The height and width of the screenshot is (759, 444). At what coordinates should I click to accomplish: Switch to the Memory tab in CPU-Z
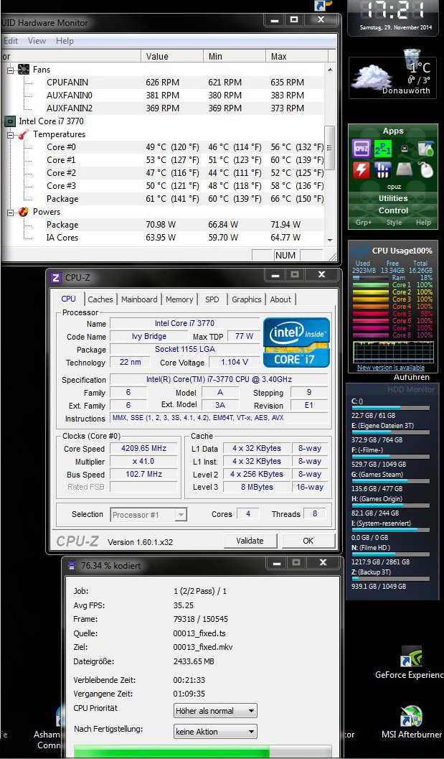179,299
